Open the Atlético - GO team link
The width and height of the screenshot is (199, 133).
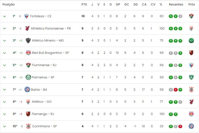click(x=42, y=102)
